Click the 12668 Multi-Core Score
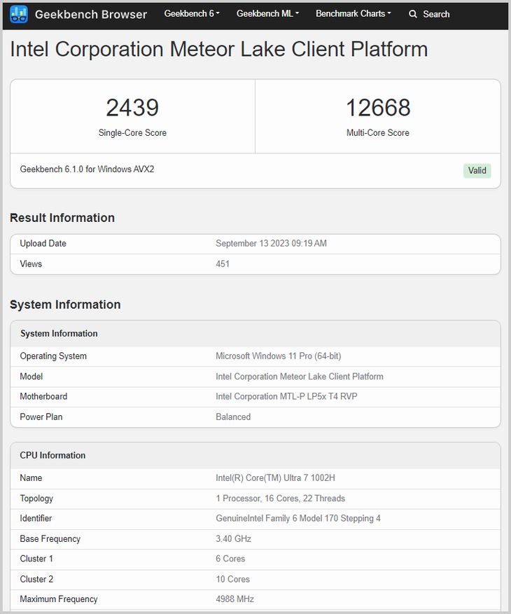This screenshot has width=511, height=614. 378,108
